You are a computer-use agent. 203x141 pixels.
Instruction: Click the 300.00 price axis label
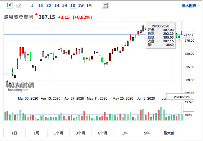coord(189,80)
